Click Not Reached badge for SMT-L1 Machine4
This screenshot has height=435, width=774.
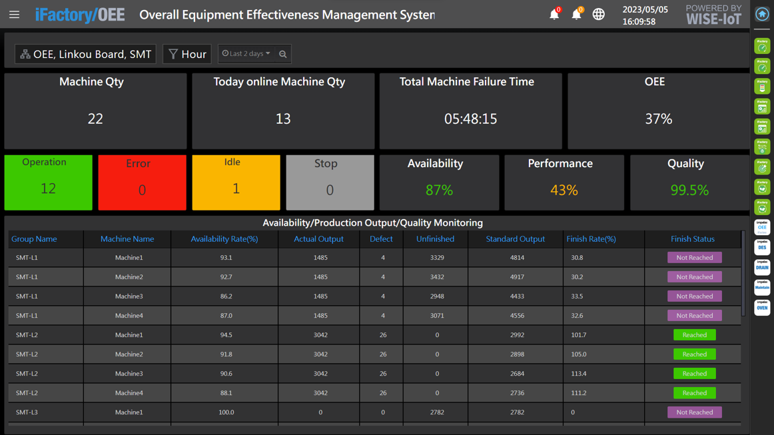click(x=695, y=315)
